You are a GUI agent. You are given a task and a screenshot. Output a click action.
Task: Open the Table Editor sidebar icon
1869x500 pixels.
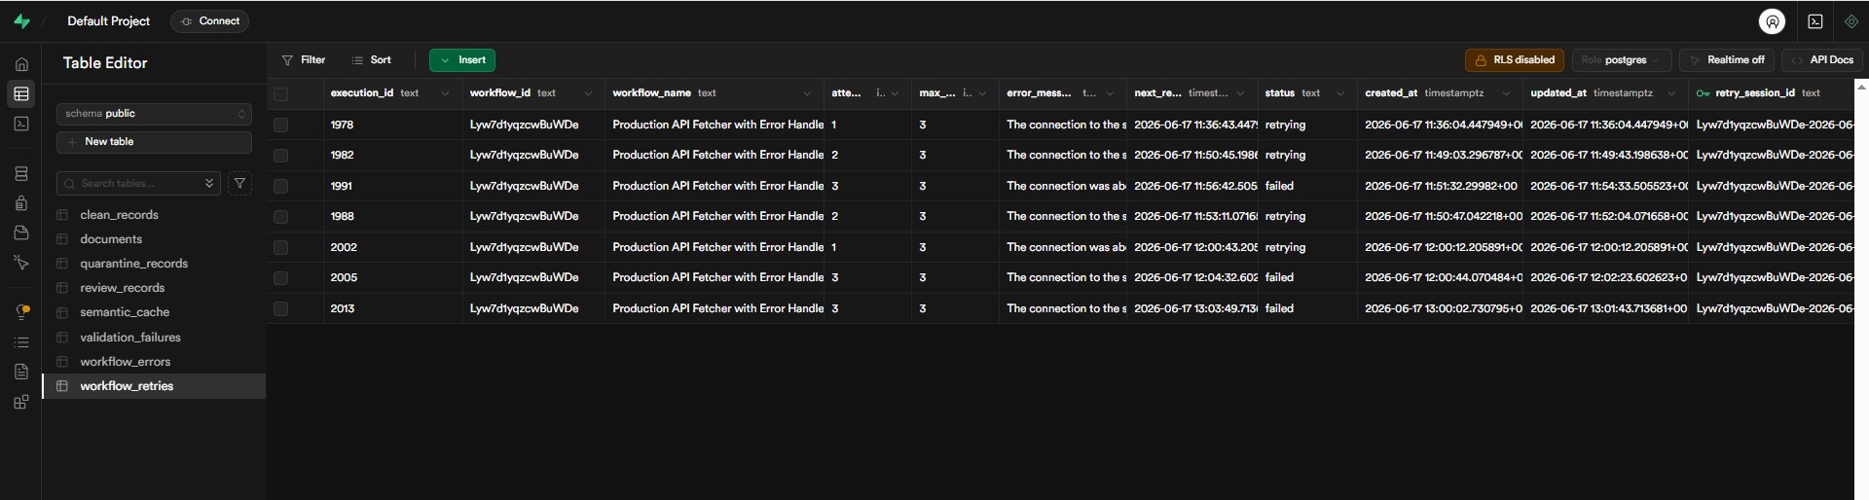click(21, 94)
